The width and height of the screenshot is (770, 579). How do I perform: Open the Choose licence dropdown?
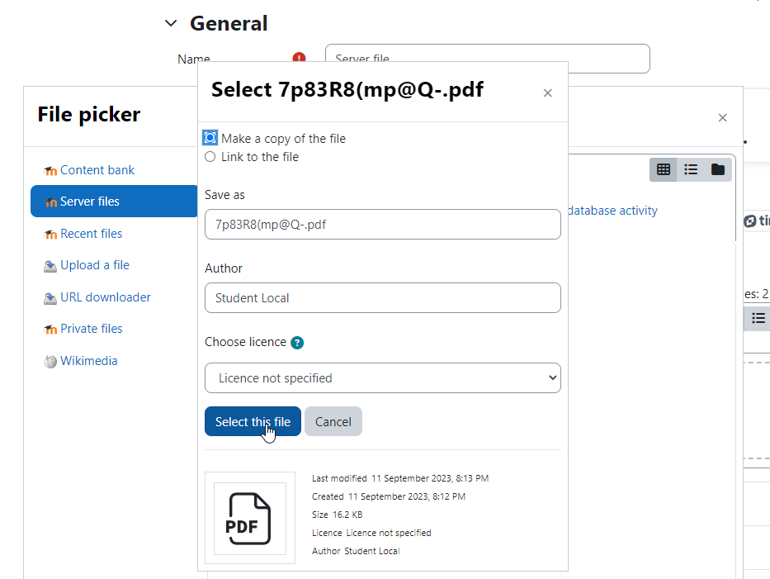[383, 378]
